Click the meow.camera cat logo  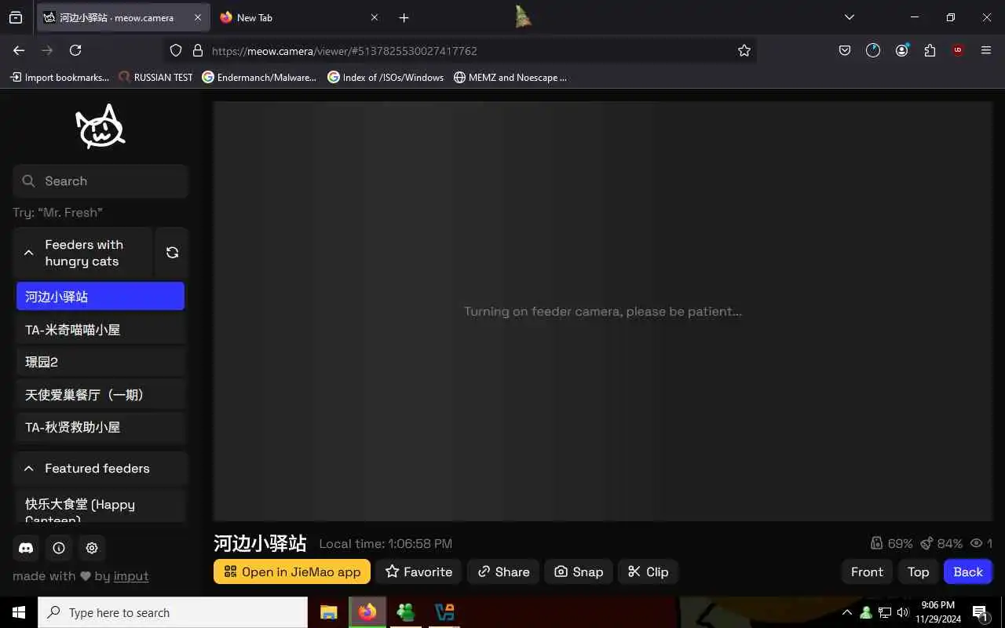tap(100, 127)
